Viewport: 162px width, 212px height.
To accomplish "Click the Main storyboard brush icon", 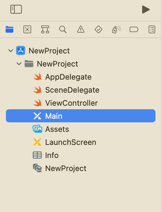I will [37, 116].
